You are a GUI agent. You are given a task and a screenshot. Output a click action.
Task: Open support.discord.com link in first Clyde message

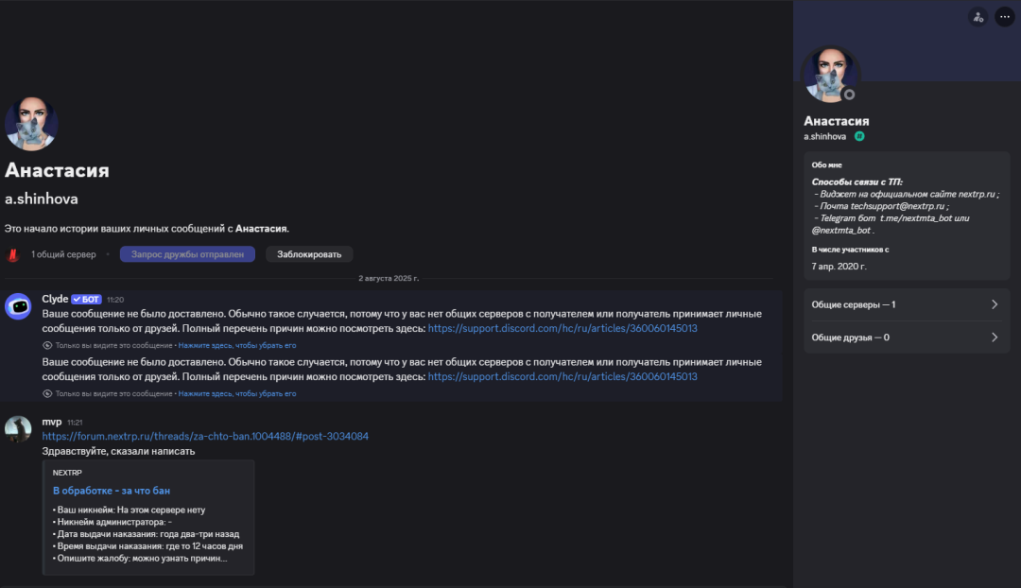(562, 328)
